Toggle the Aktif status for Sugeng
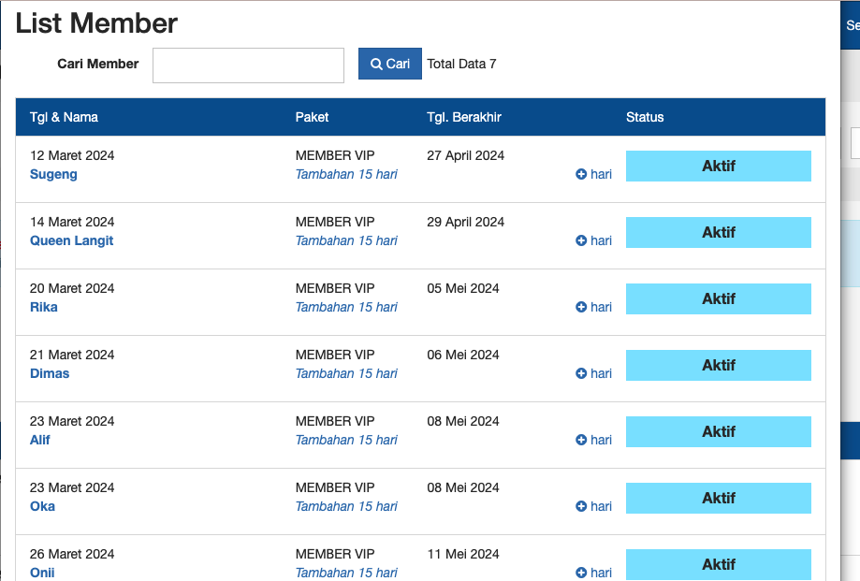 pos(718,166)
